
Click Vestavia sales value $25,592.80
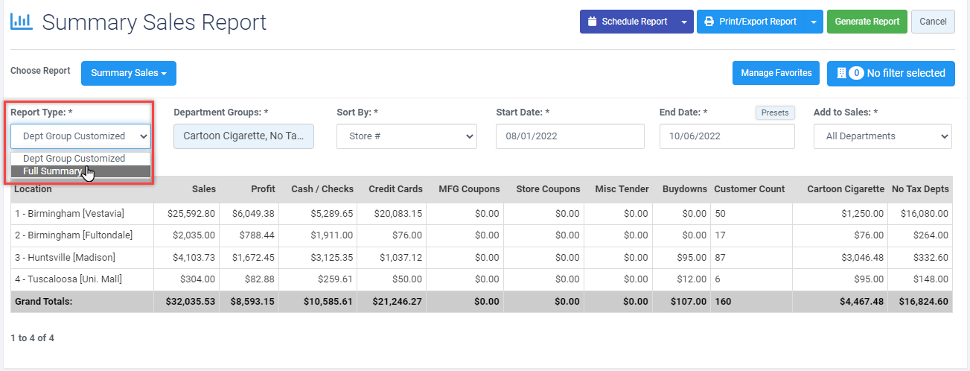pos(191,214)
